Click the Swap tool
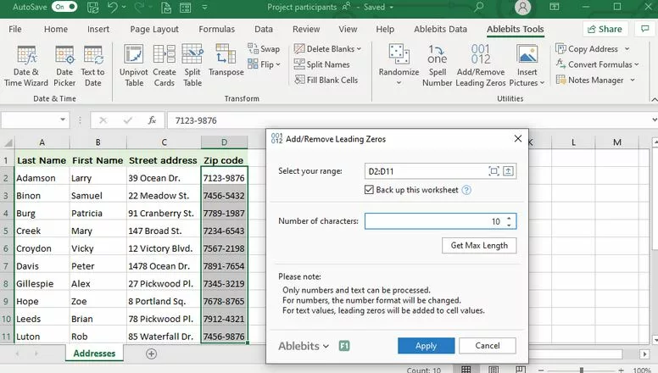658x373 pixels. 264,48
